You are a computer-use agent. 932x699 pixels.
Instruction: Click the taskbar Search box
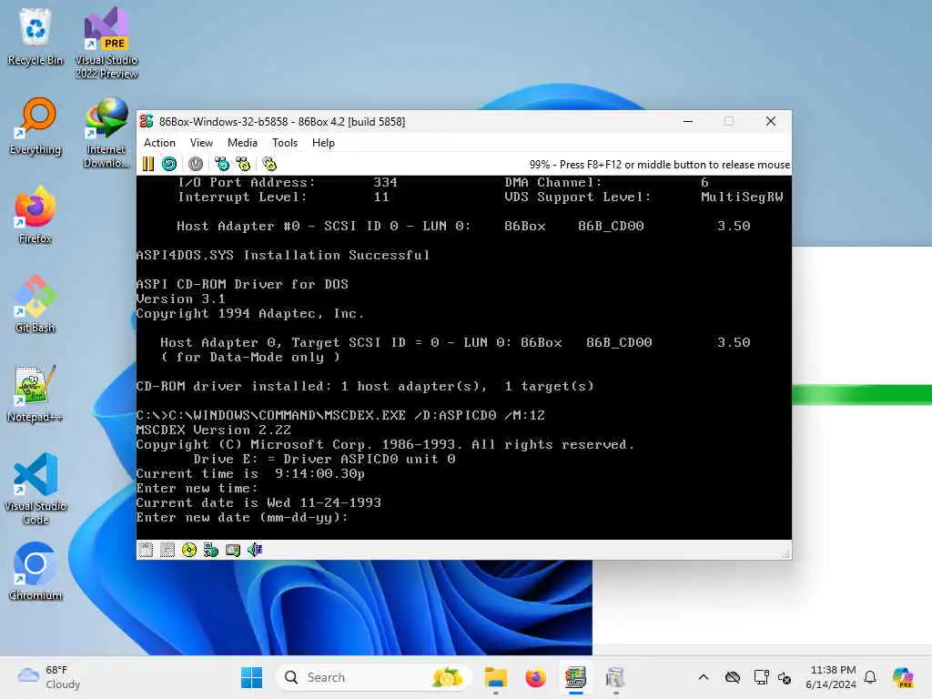374,677
